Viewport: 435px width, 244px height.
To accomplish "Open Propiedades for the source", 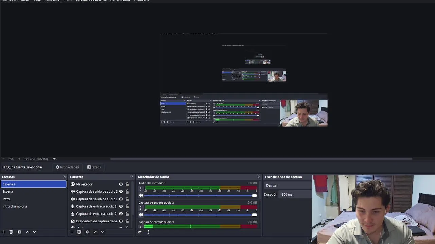I will [67, 167].
